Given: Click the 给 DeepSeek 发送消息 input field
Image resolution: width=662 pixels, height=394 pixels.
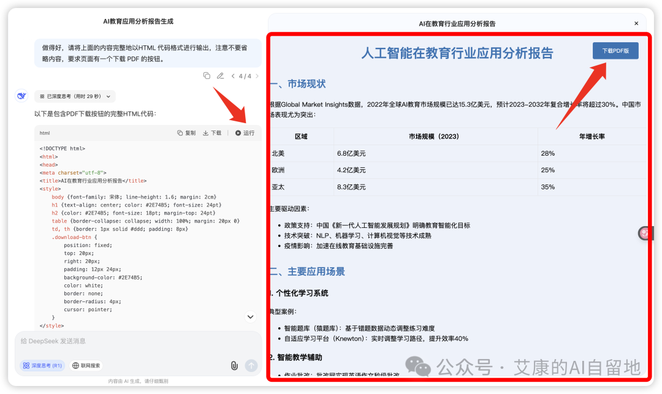Looking at the screenshot, I should pyautogui.click(x=138, y=341).
